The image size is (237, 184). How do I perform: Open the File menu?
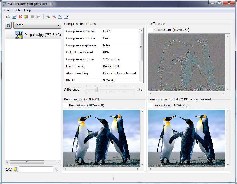point(6,10)
